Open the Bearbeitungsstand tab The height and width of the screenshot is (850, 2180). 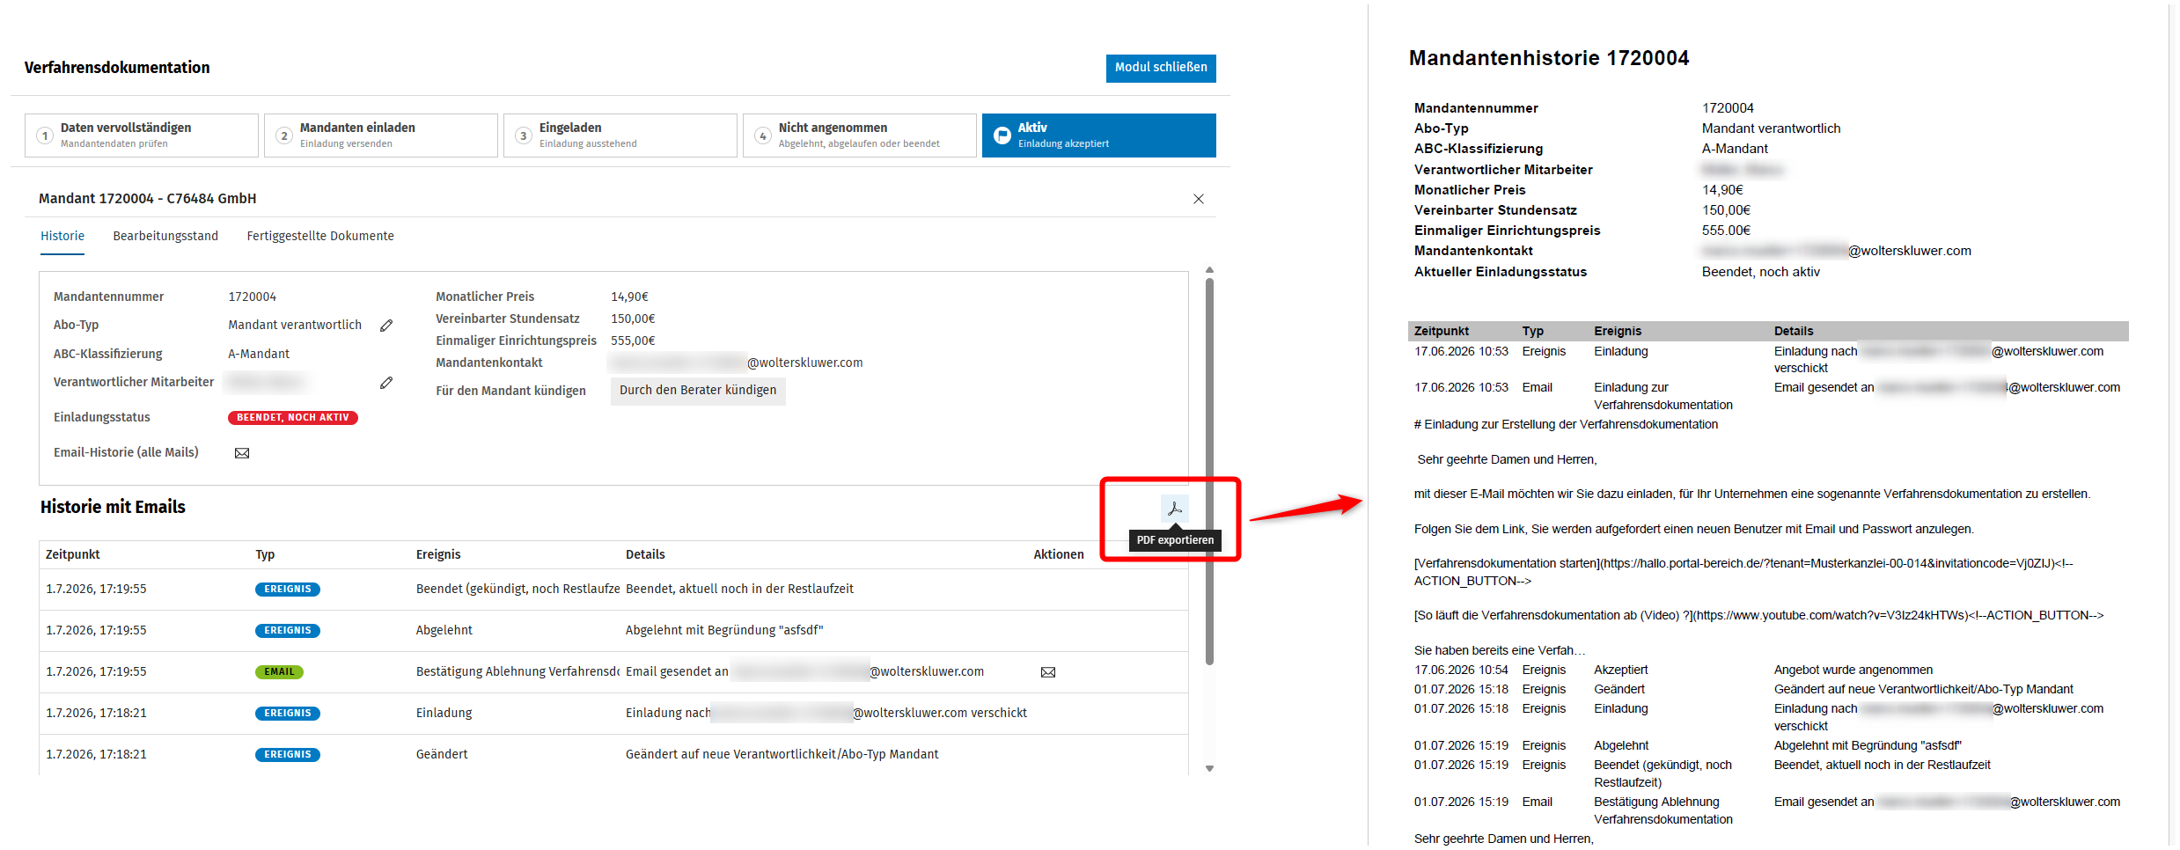[x=165, y=236]
